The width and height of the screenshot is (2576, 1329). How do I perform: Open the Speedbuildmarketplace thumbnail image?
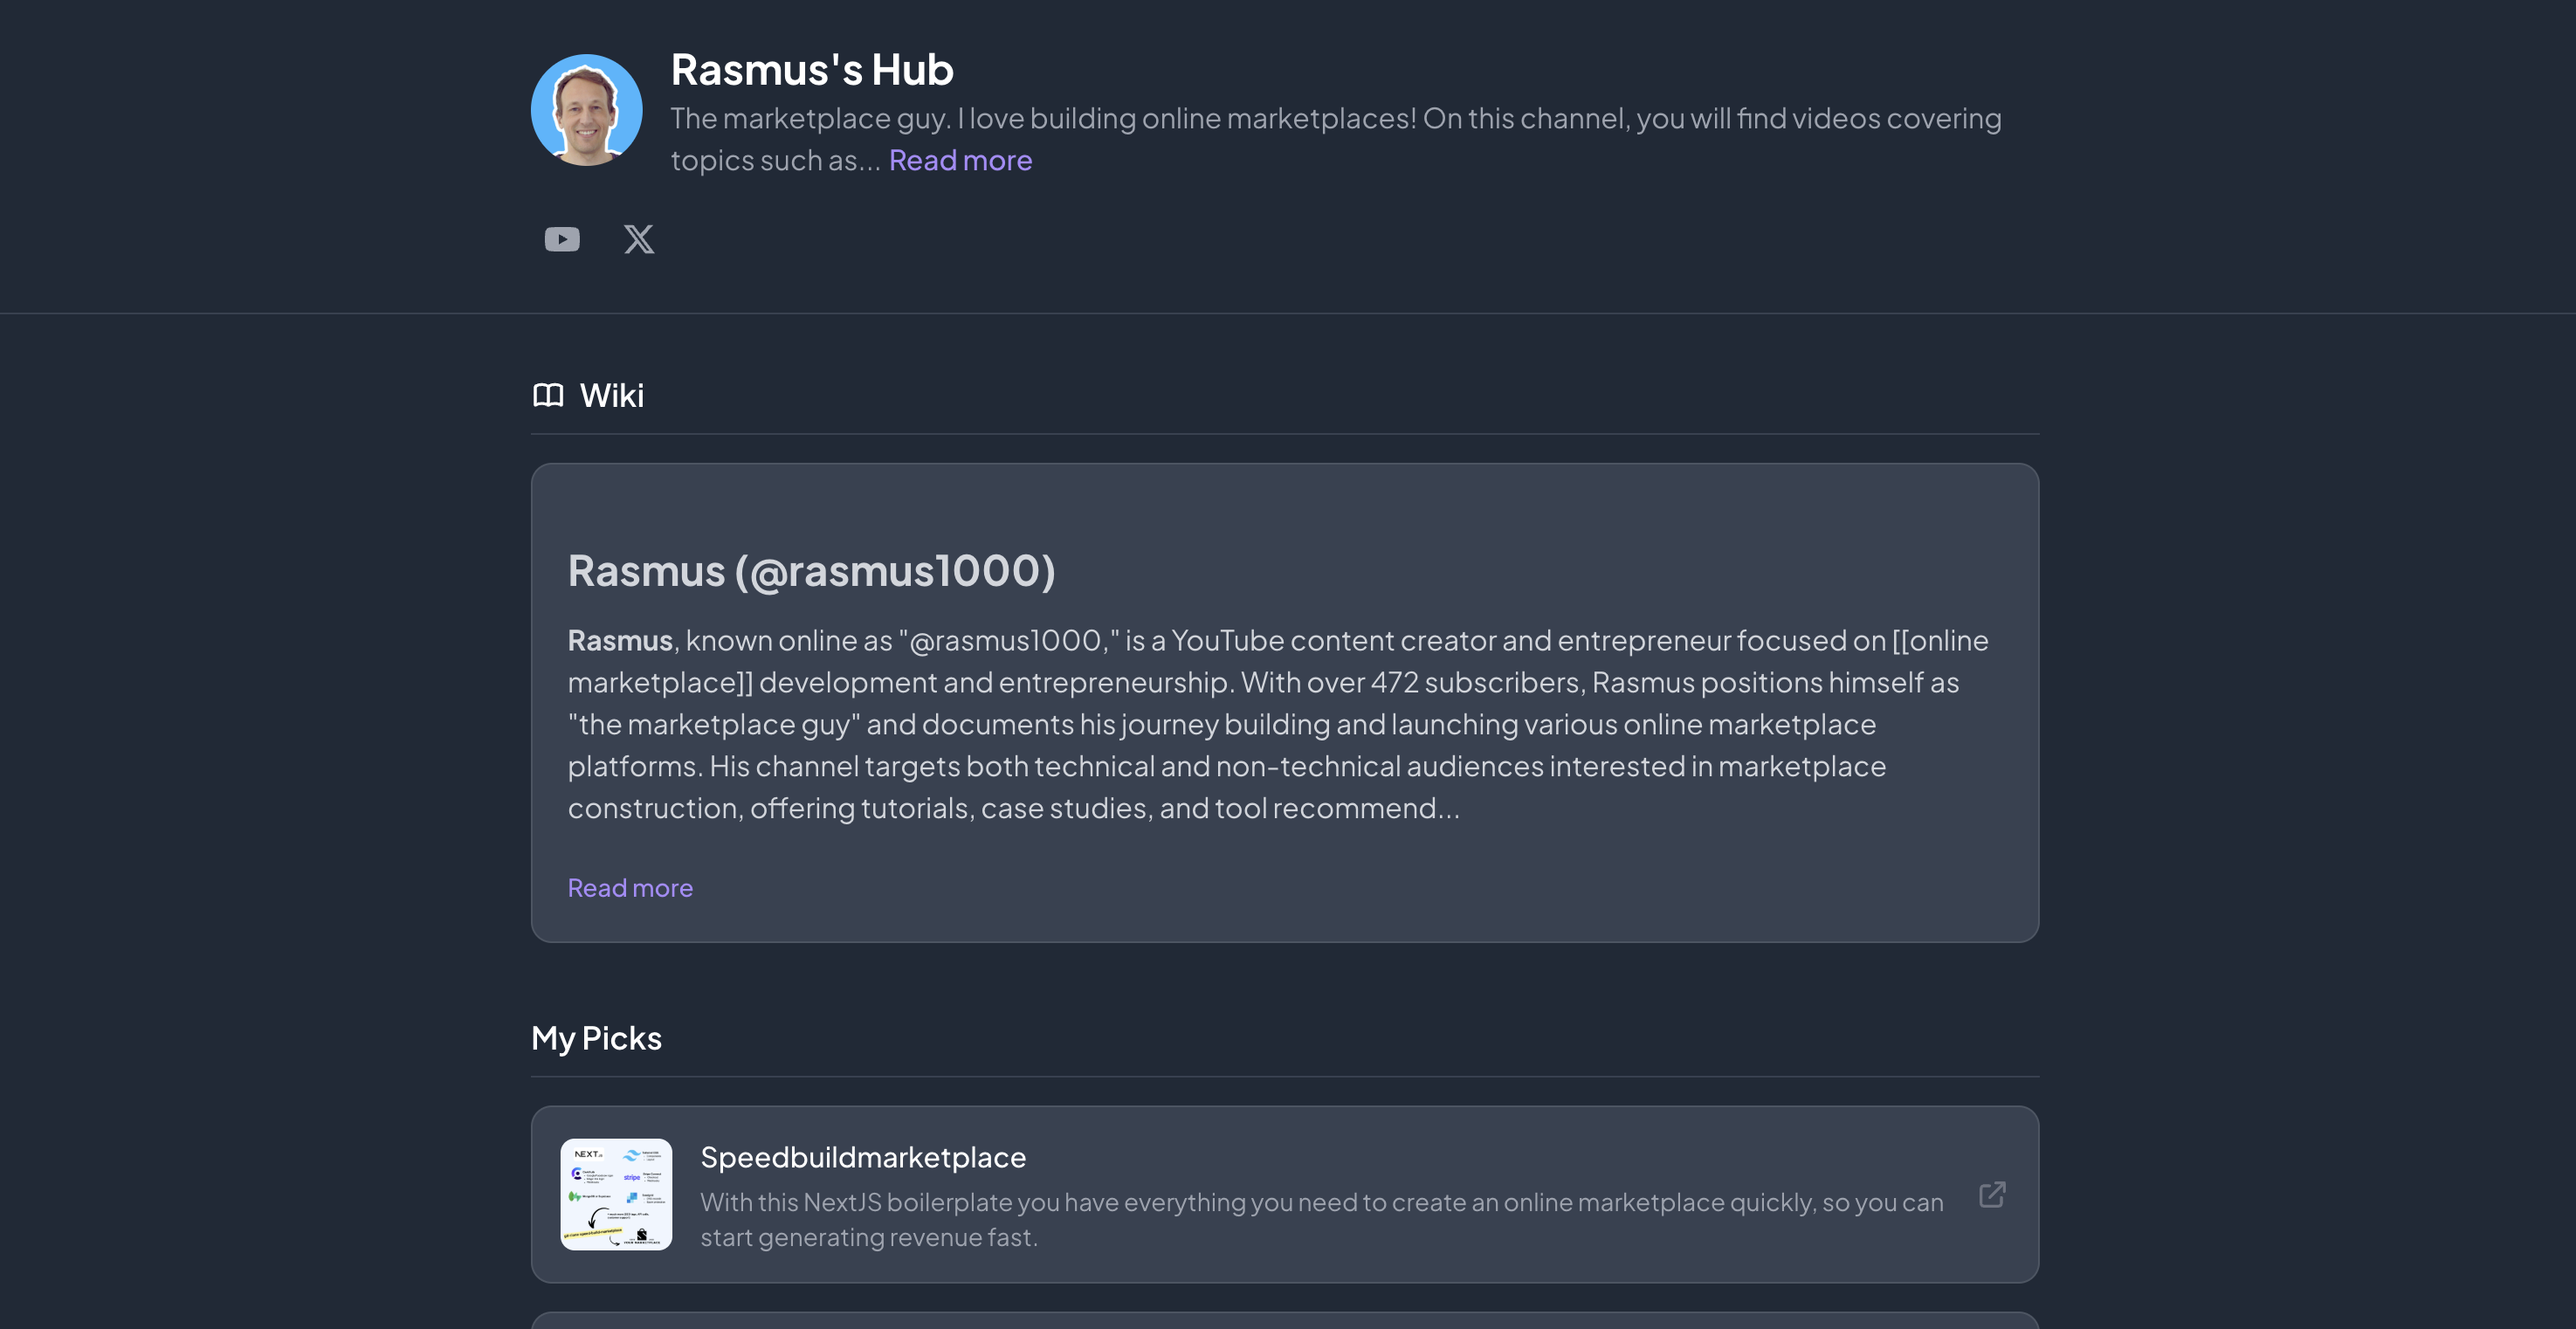point(616,1194)
